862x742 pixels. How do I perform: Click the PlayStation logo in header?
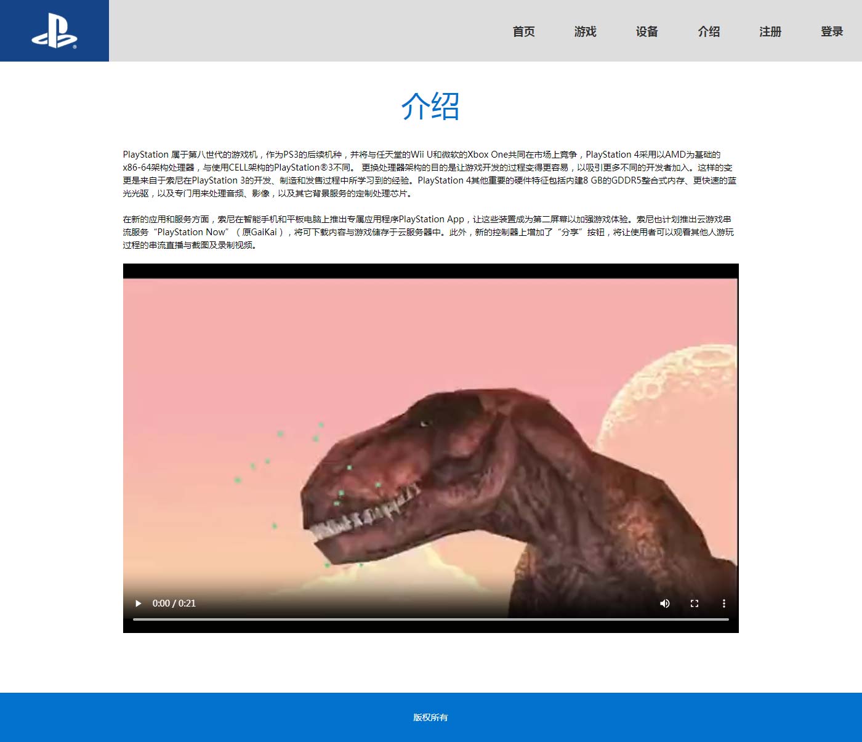click(x=54, y=31)
